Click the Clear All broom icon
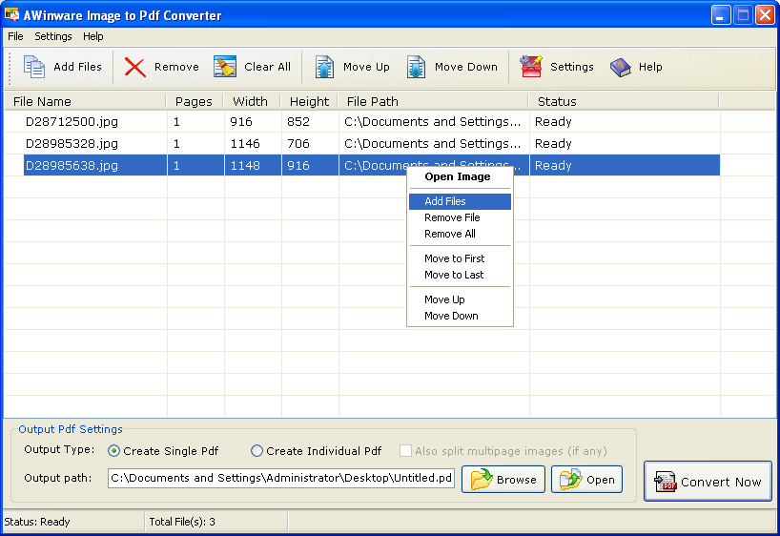The width and height of the screenshot is (780, 536). point(225,67)
